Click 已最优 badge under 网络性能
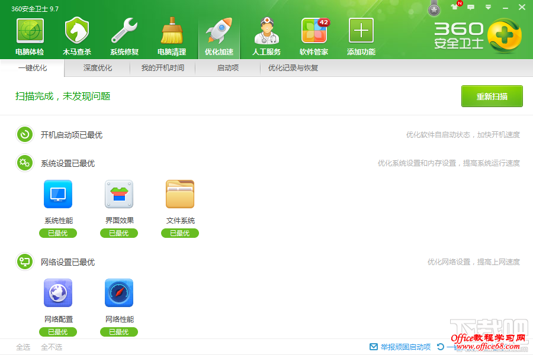Viewport: 533px width, 355px height. [119, 332]
